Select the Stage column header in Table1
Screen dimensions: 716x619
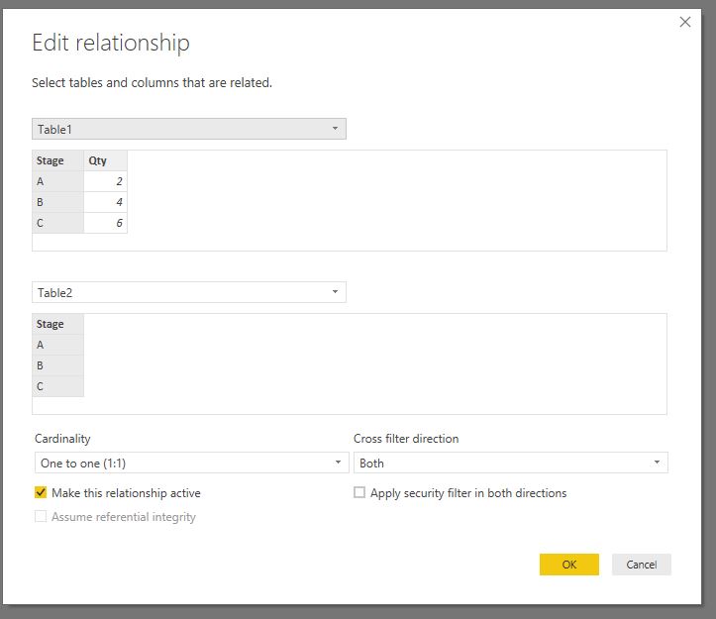58,160
